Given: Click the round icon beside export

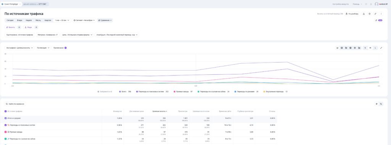Looking at the screenshot, I should point(370,14).
